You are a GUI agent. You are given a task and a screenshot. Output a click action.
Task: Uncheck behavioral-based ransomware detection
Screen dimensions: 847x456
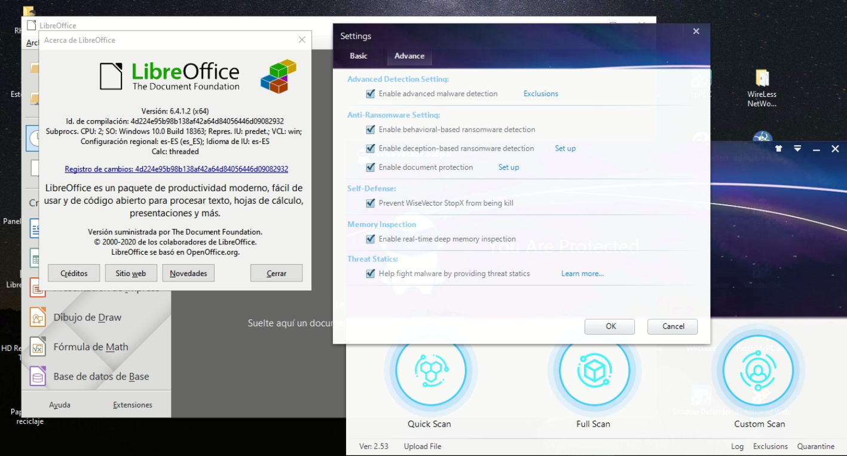coord(371,130)
